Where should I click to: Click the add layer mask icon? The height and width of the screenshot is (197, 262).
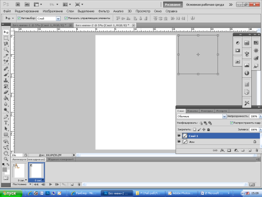click(229, 150)
